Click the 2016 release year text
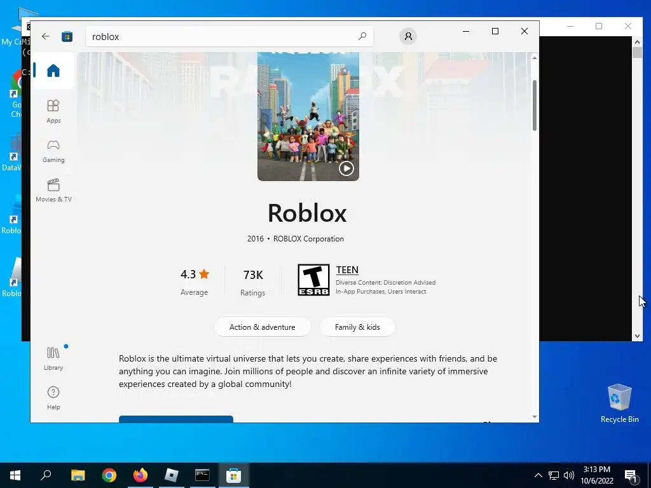Image resolution: width=651 pixels, height=488 pixels. click(x=256, y=239)
